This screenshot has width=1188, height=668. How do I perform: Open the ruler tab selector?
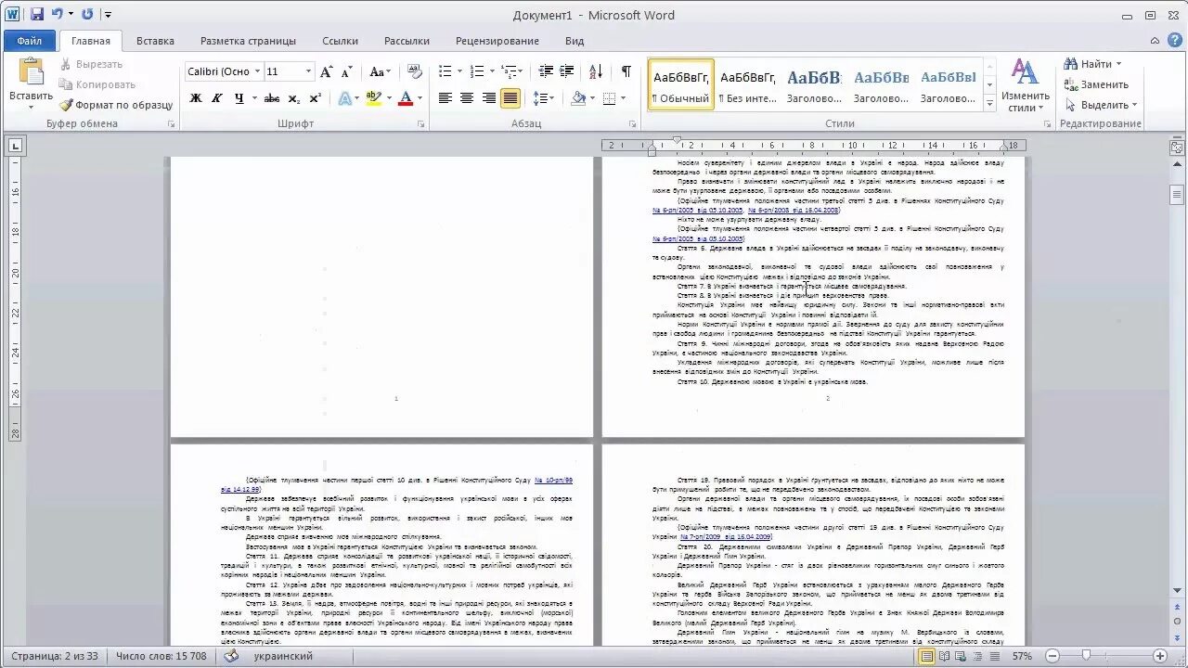click(x=15, y=146)
